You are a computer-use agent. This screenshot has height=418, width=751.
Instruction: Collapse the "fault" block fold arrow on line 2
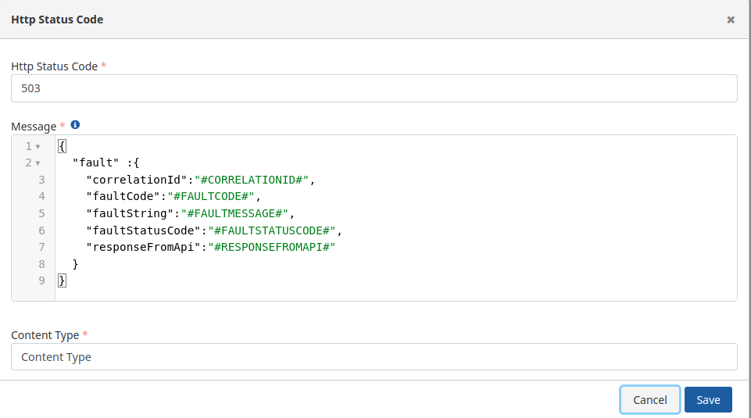point(38,163)
